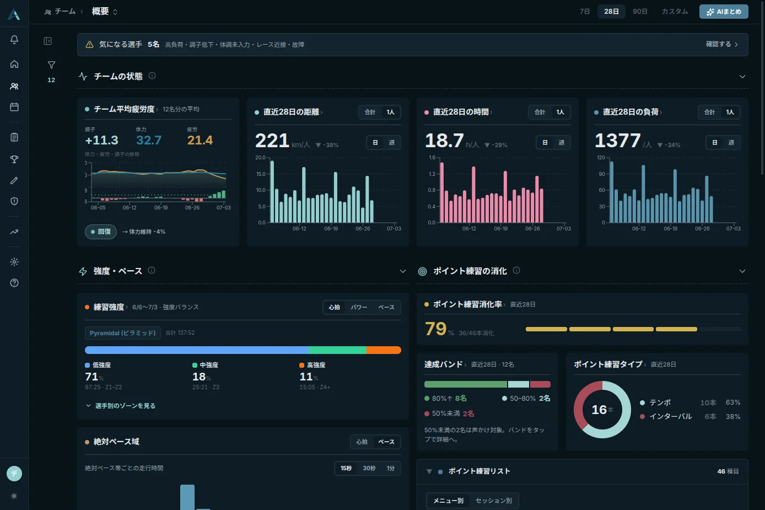
Task: Open trophy icon in sidebar
Action: click(14, 159)
